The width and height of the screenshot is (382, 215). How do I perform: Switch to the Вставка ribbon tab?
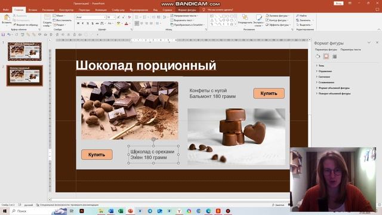33,10
